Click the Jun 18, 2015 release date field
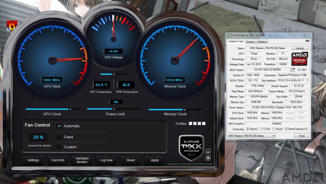This screenshot has width=326, height=184. pos(254,64)
